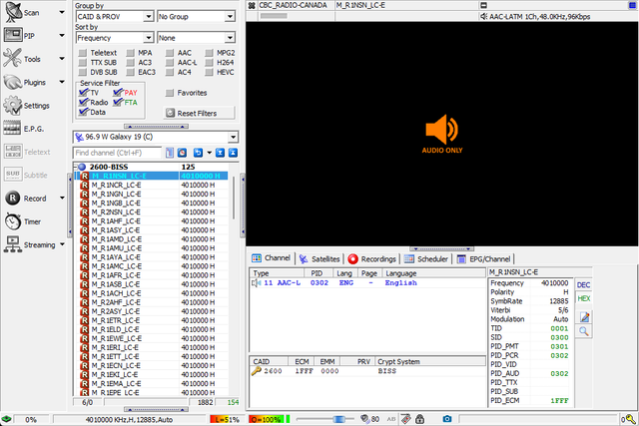This screenshot has width=639, height=426.
Task: Click the AB button in status bar
Action: (391, 419)
